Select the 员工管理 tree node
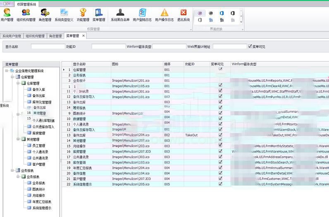Image resolution: width=329 pixels, height=217 pixels. point(38,145)
